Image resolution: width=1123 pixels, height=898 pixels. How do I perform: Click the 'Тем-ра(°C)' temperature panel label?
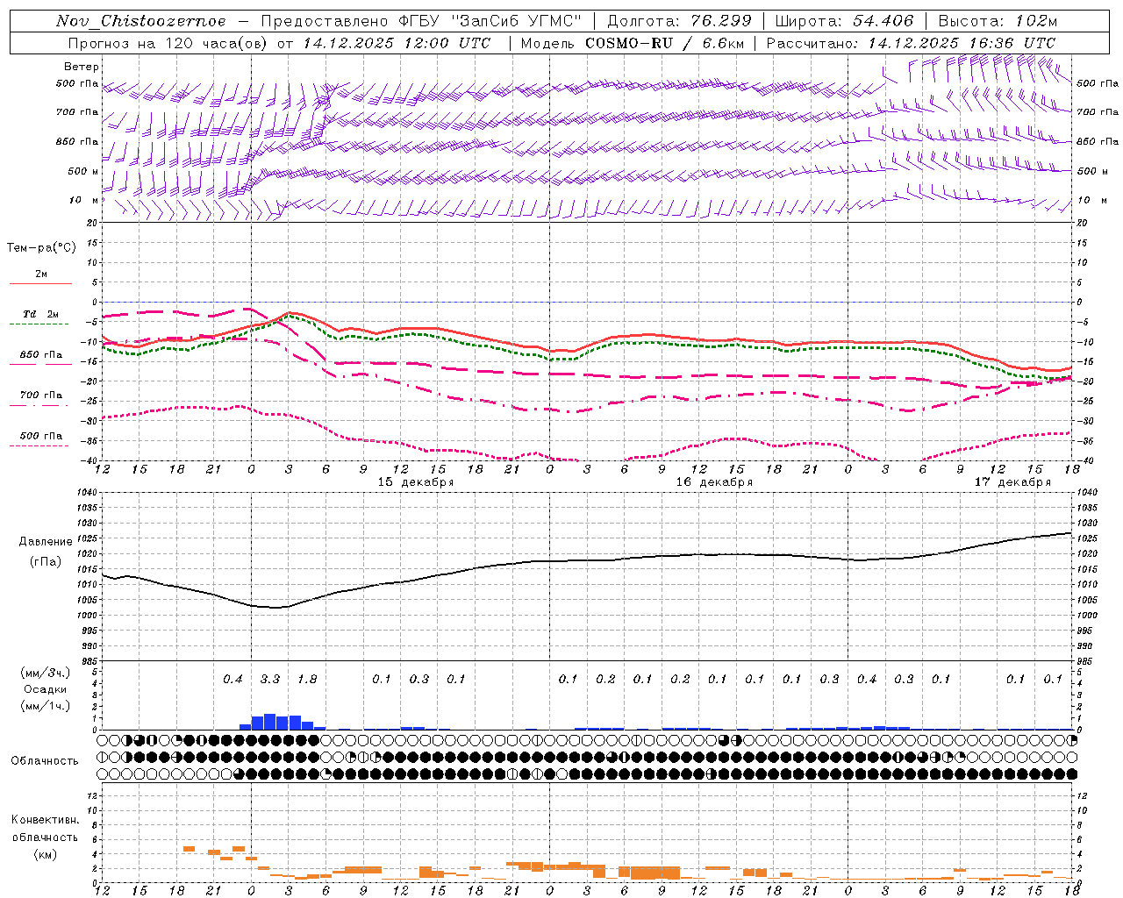pos(41,248)
